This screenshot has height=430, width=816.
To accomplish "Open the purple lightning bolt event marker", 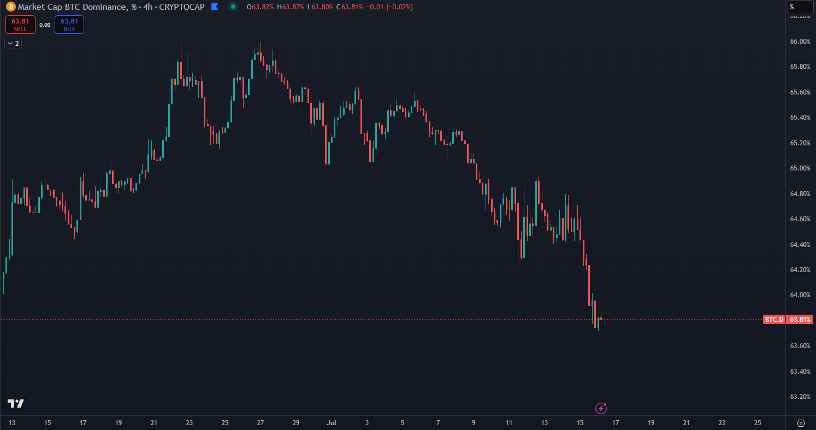I will 601,408.
